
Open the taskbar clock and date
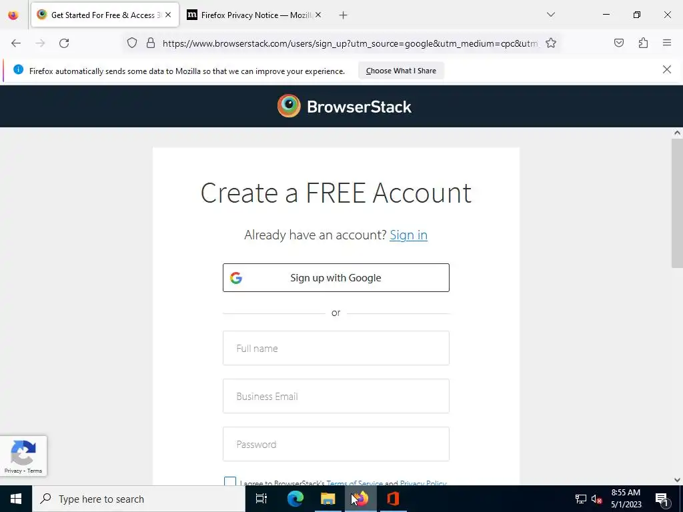(x=626, y=499)
